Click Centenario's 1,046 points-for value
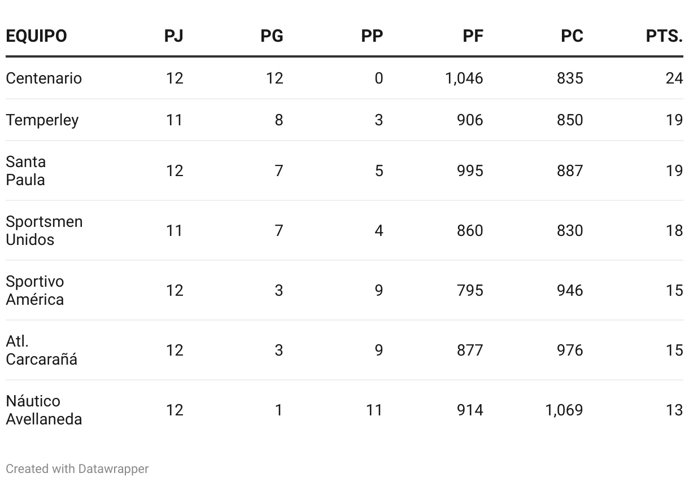Image resolution: width=689 pixels, height=482 pixels. [x=464, y=78]
